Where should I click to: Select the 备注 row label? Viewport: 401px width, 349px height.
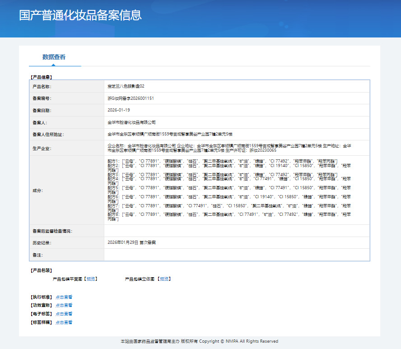pyautogui.click(x=37, y=255)
